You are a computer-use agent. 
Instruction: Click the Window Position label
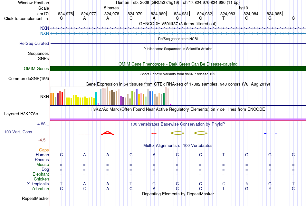(33, 3)
